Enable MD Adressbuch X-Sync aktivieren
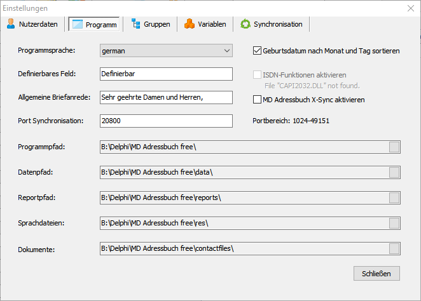Screen dimensions: 421x301 pos(309,100)
